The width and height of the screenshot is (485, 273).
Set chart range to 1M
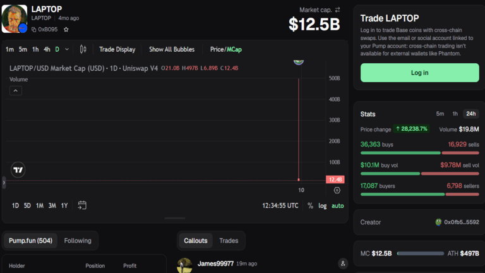click(40, 205)
